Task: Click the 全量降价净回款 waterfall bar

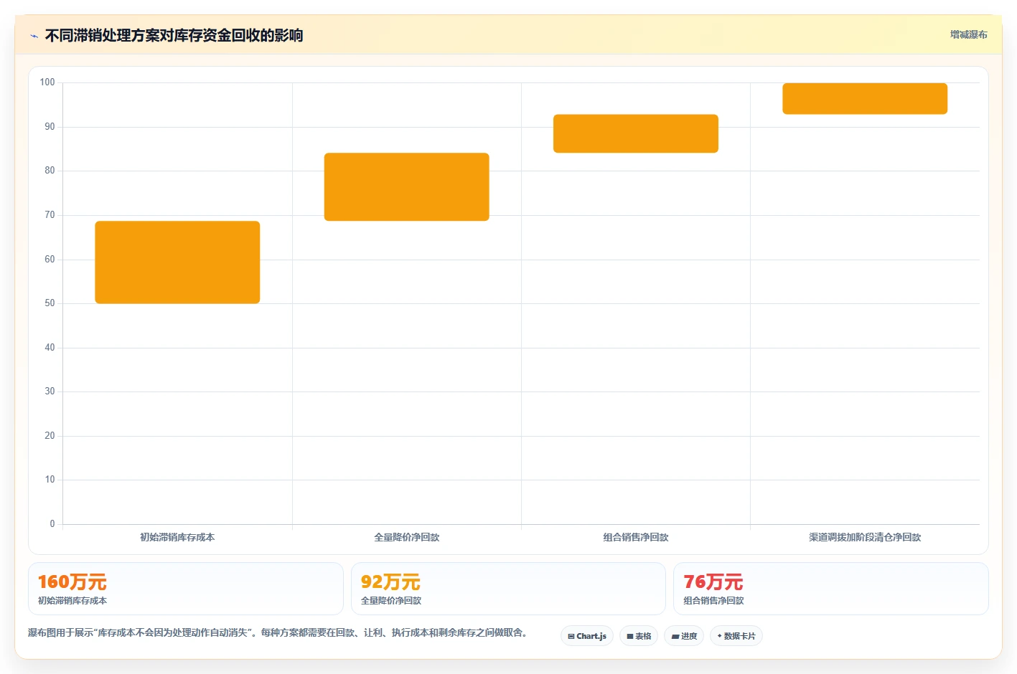Action: 406,186
